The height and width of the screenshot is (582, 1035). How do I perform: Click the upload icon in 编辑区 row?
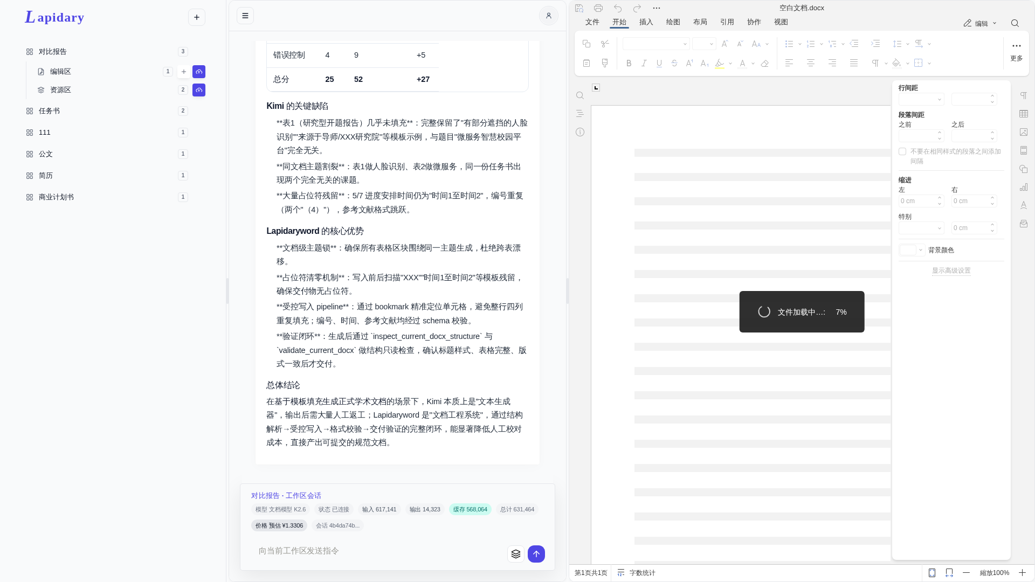point(199,72)
